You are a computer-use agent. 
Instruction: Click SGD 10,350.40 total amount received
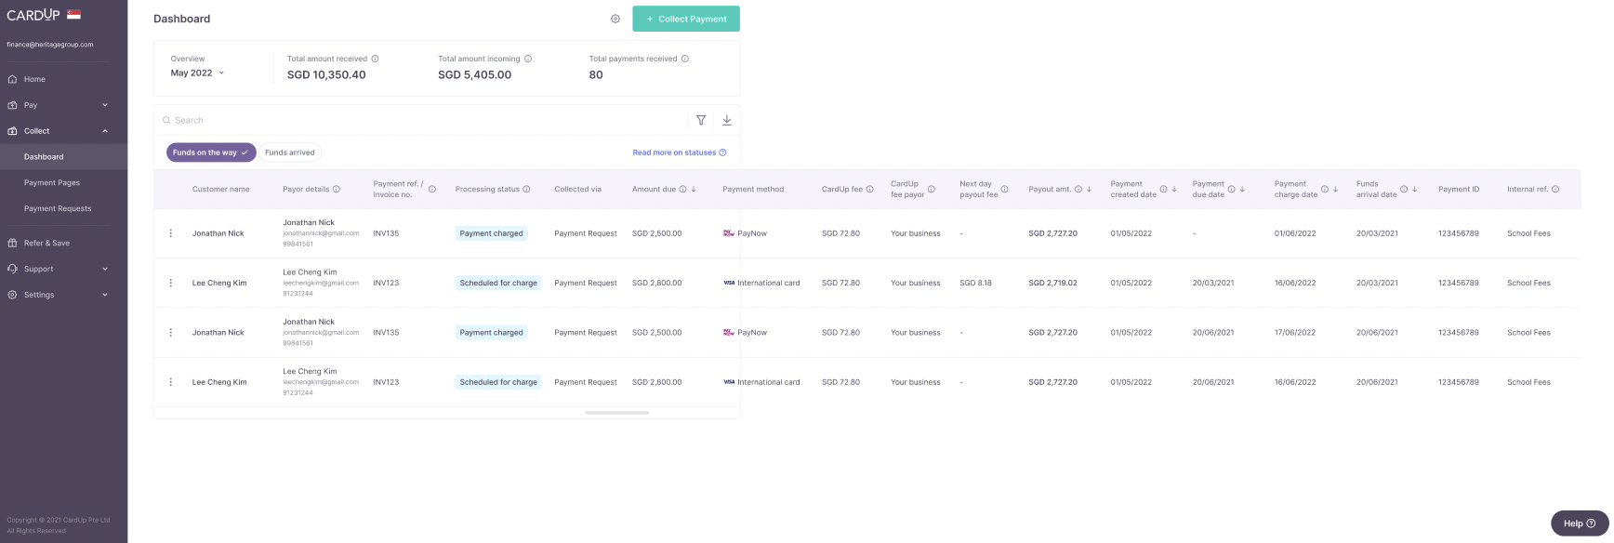click(x=326, y=74)
